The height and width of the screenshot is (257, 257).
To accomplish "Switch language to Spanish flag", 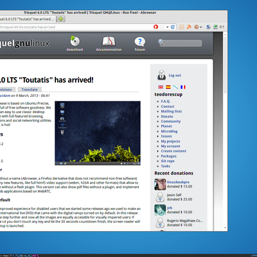I will (x=168, y=87).
